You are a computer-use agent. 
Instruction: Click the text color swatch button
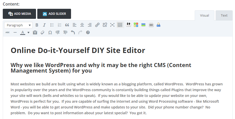pos(23,32)
